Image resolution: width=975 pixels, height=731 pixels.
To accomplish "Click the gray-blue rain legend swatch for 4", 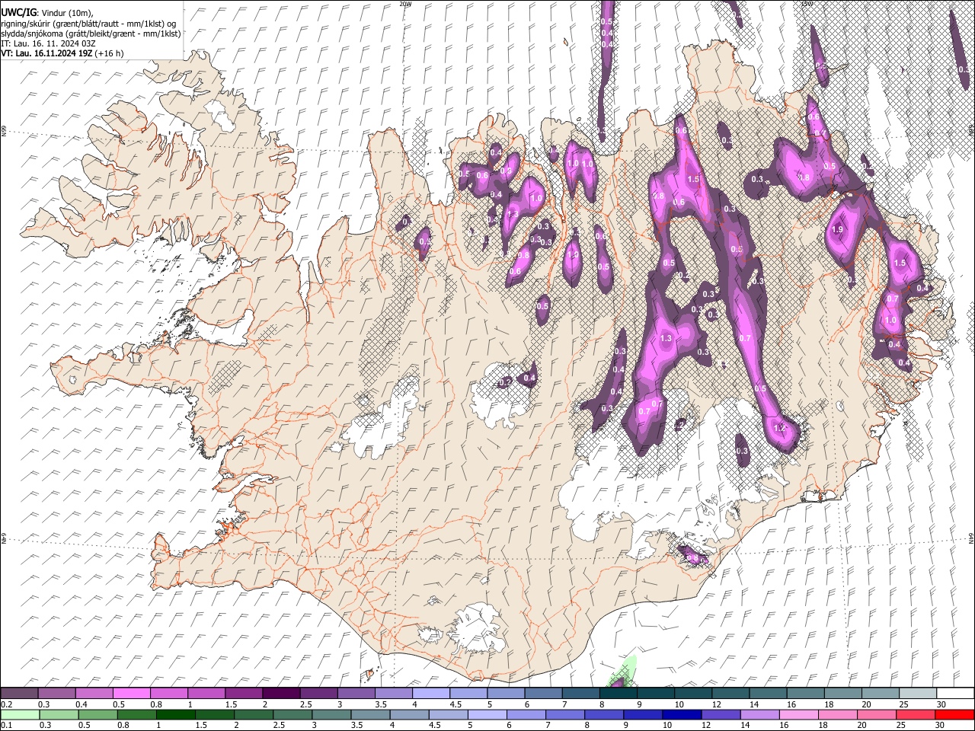I will 408,714.
